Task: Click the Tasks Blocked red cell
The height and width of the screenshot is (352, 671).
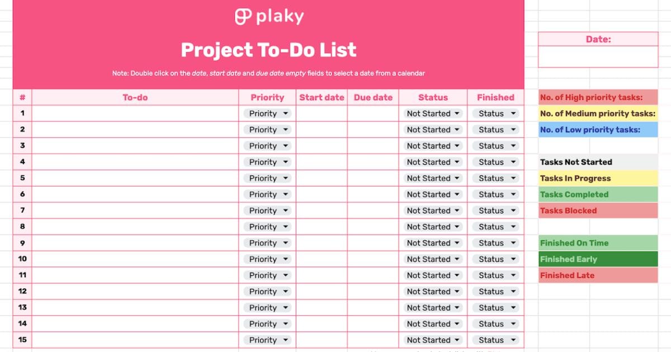Action: (x=598, y=211)
